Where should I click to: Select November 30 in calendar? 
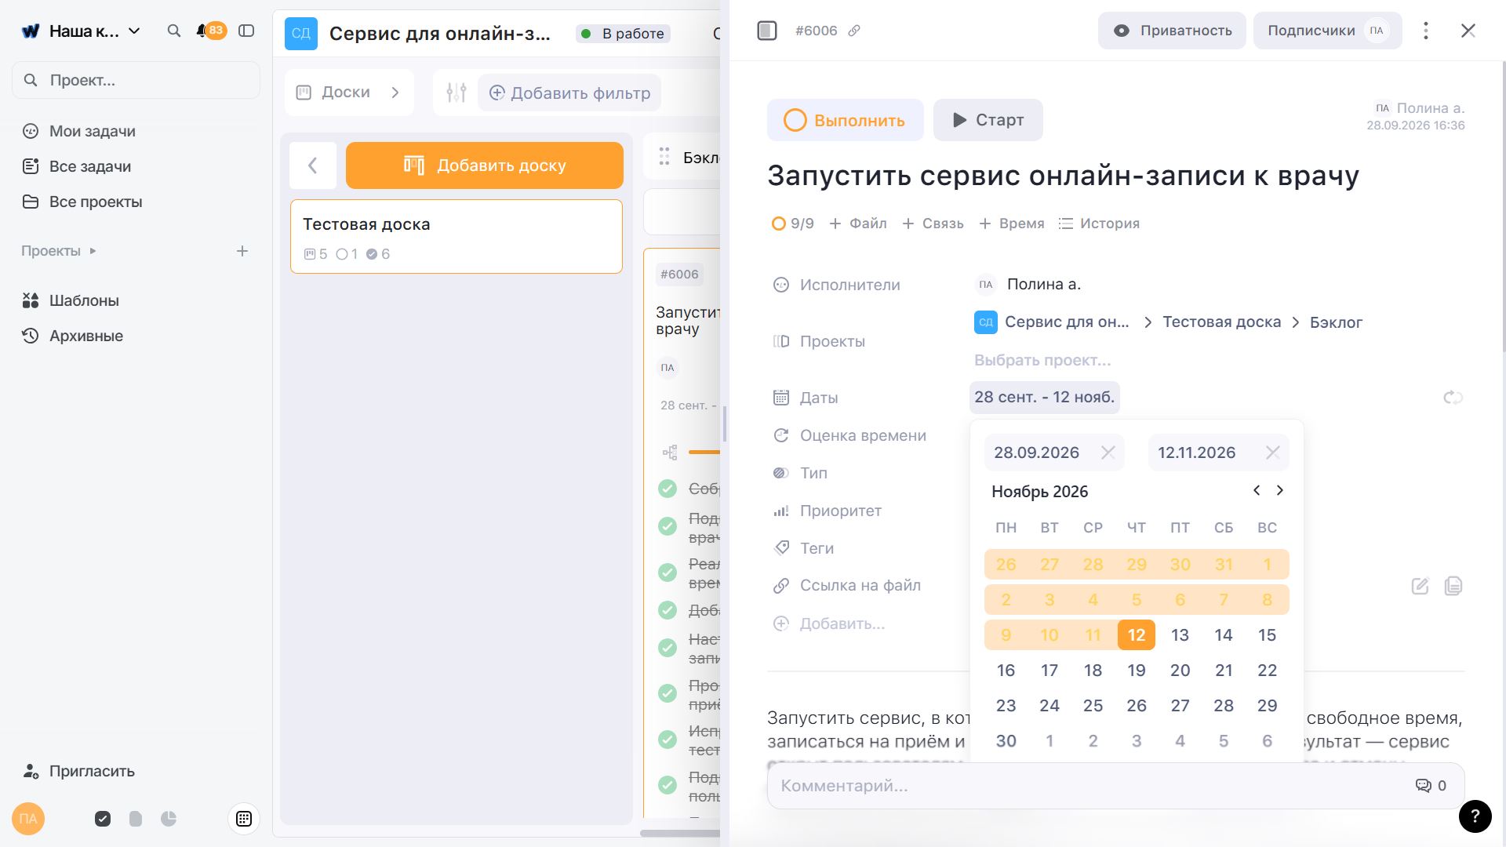(x=1006, y=740)
